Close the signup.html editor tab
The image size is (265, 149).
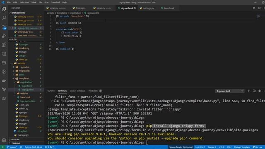[x=135, y=8]
